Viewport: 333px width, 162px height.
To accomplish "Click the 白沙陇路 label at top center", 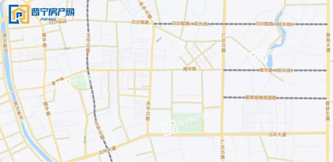I will tap(140, 22).
